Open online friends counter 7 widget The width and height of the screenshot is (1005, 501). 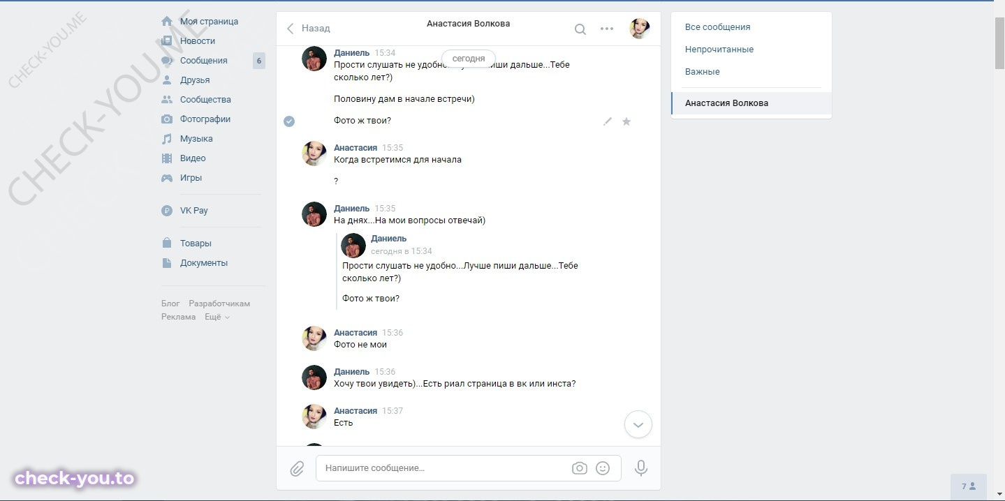[x=969, y=486]
